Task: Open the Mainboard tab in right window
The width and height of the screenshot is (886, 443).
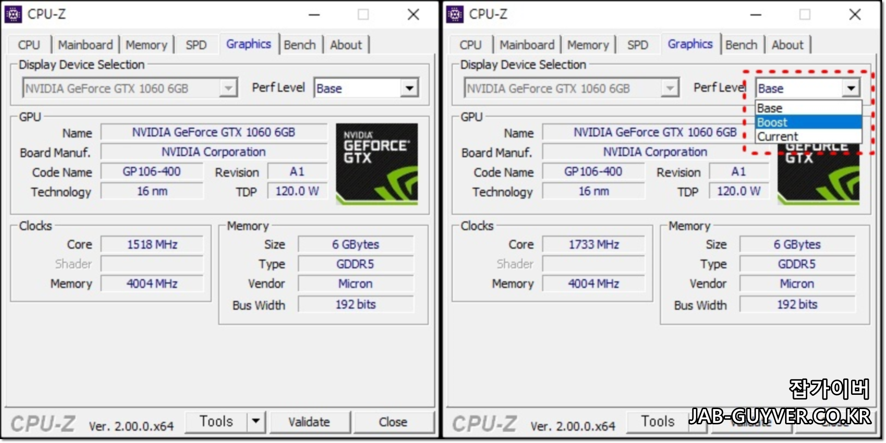Action: (x=527, y=45)
